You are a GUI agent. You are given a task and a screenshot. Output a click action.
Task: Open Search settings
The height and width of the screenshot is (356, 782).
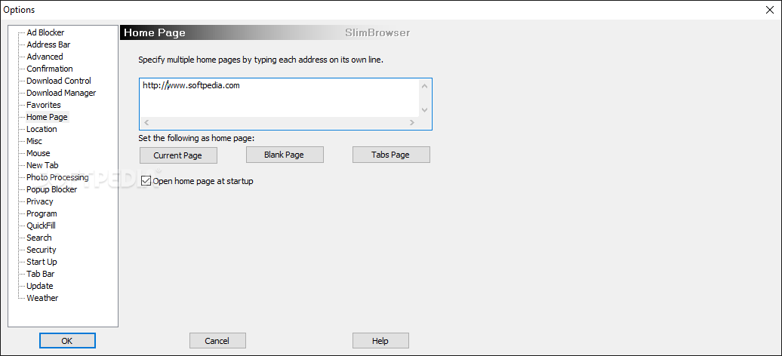point(39,238)
